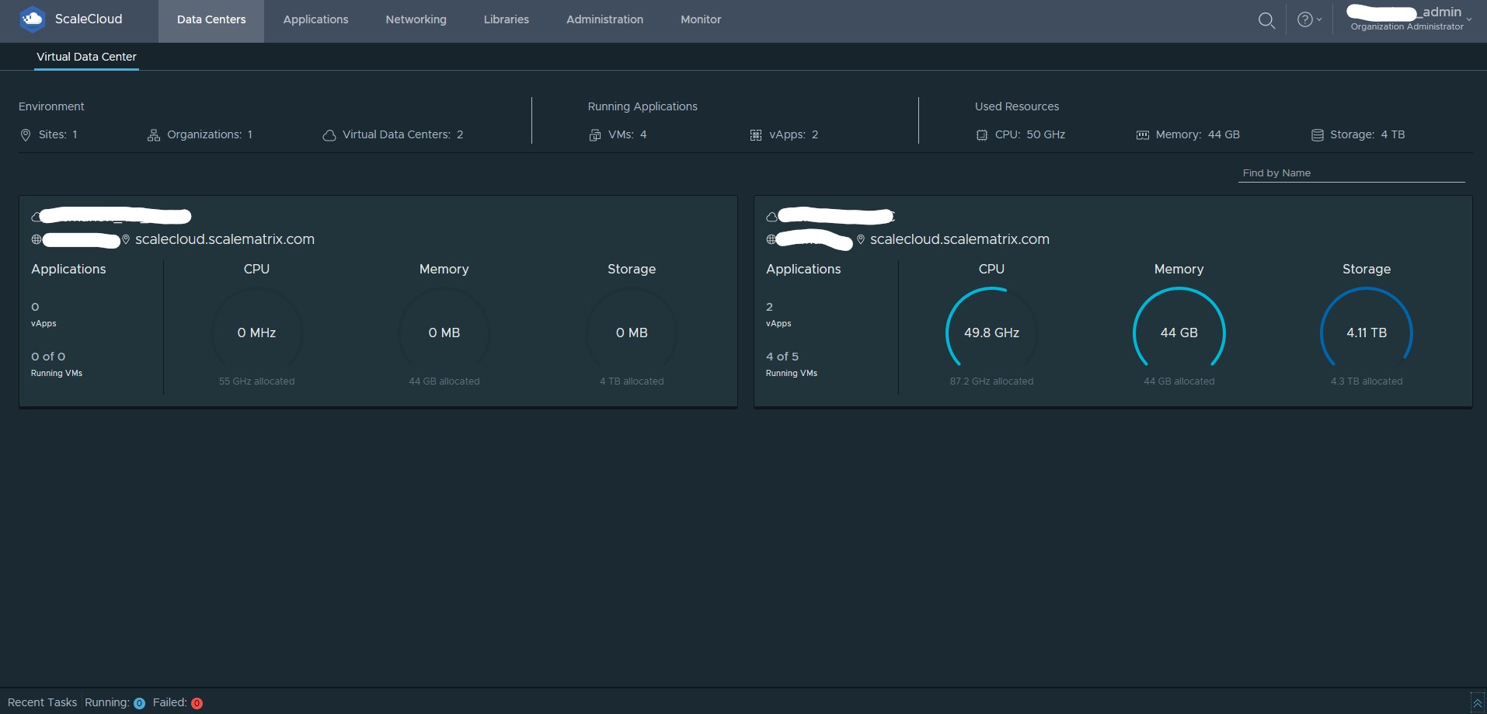Click Organization Administrator role text
This screenshot has width=1487, height=714.
tap(1407, 27)
